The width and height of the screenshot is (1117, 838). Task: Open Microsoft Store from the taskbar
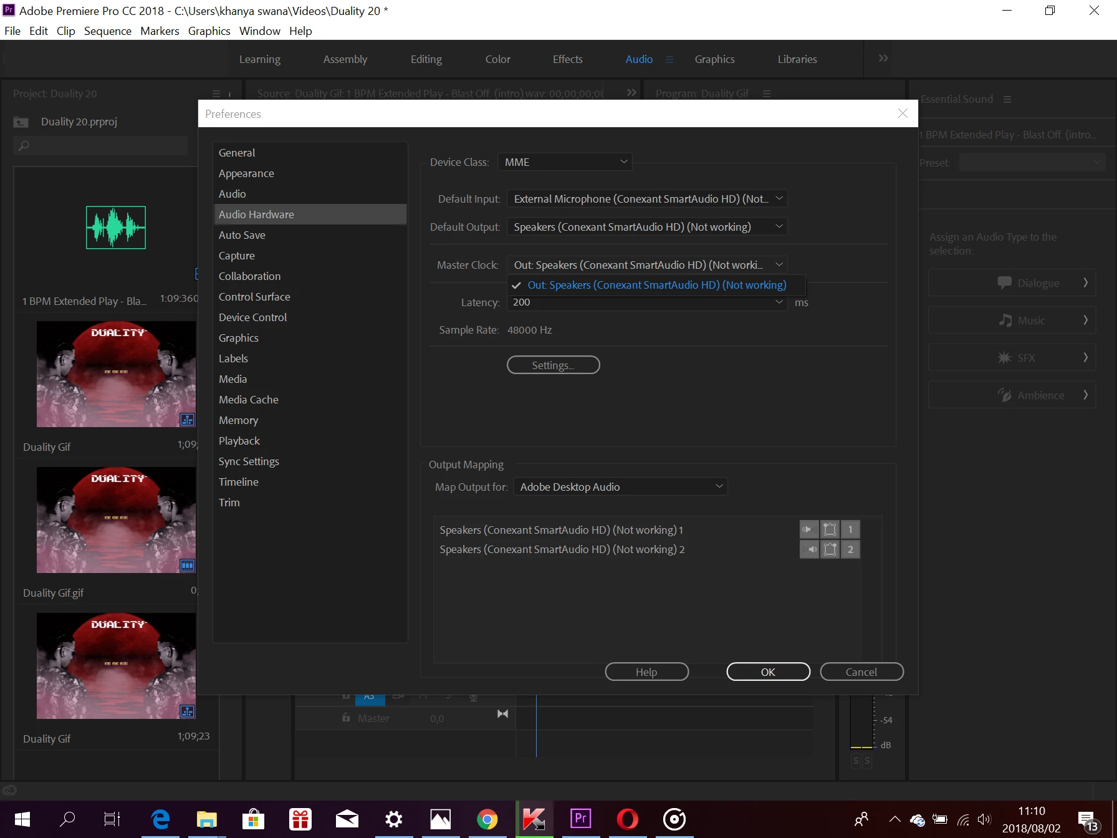(254, 819)
